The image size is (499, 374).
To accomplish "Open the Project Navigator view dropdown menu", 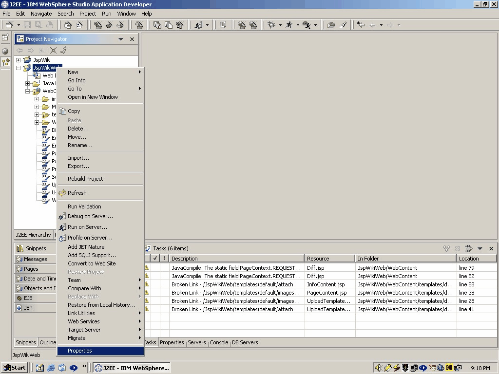I will (x=121, y=39).
